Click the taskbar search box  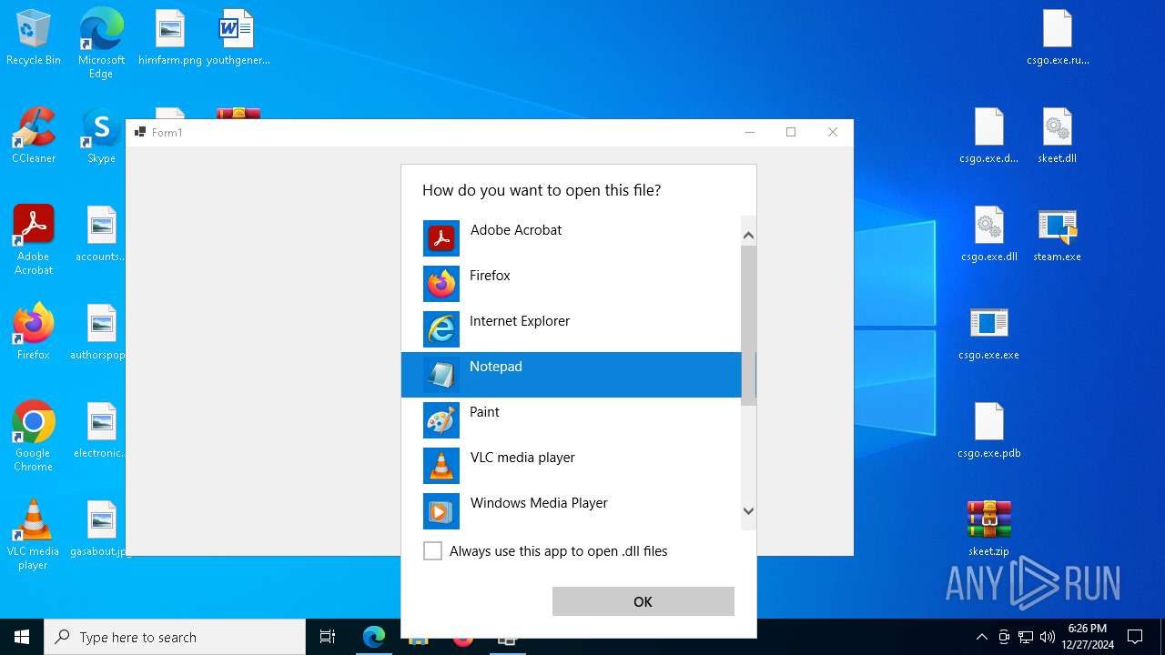click(x=175, y=637)
